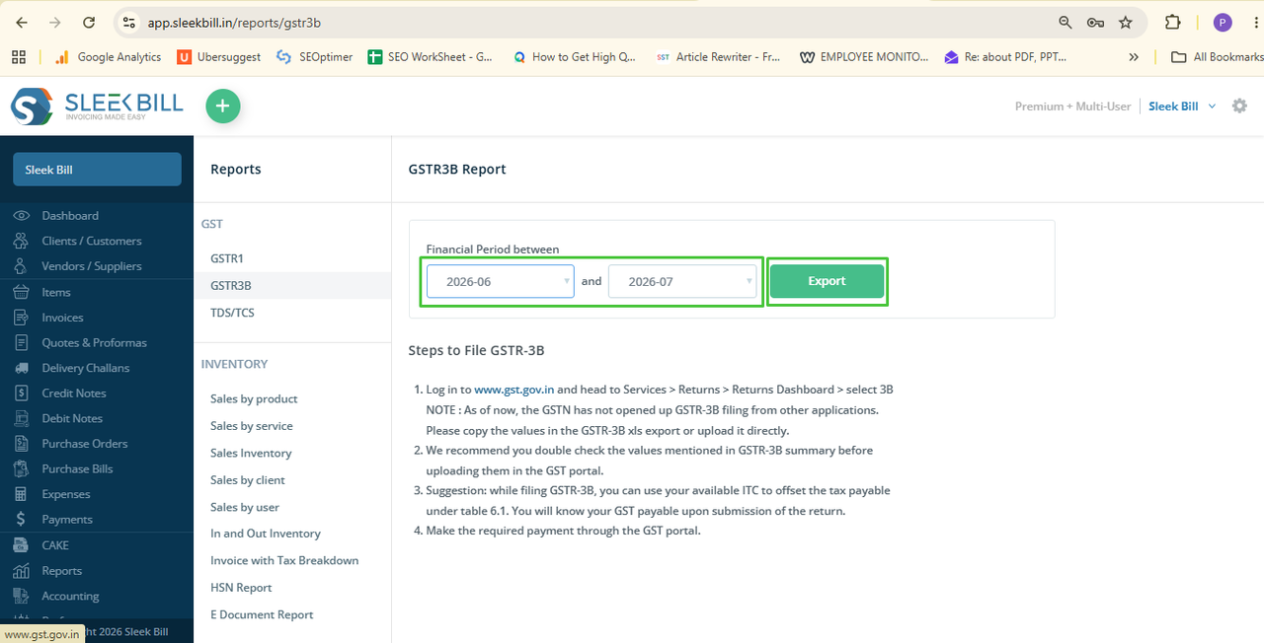Image resolution: width=1264 pixels, height=643 pixels.
Task: Open the Chrome apps grid icon
Action: 18,57
